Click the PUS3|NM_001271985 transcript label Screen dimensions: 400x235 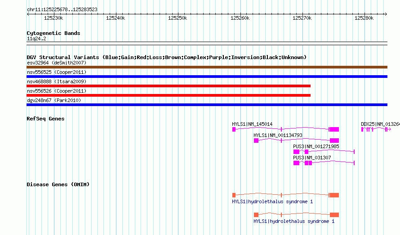[x=316, y=146]
